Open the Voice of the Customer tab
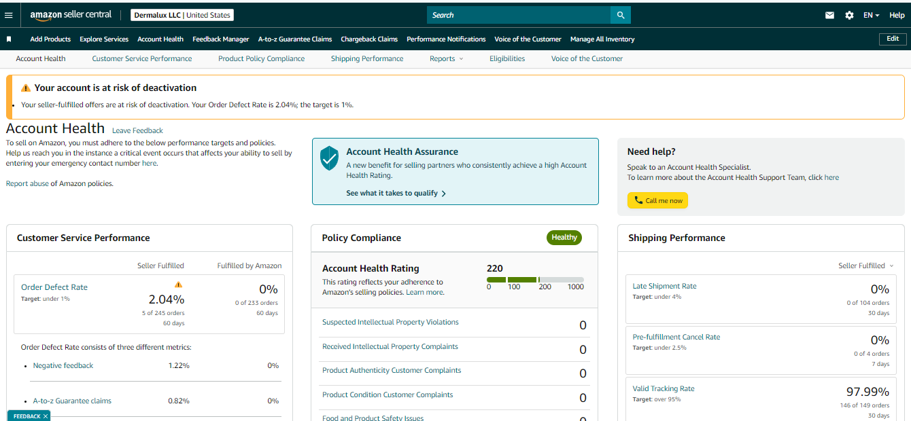Viewport: 911px width, 421px height. [587, 58]
